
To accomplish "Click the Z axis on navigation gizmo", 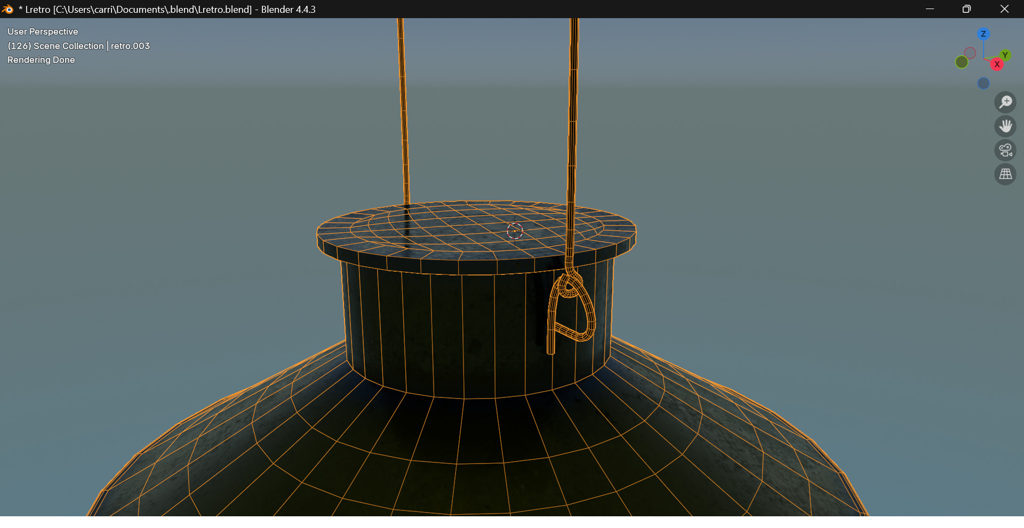I will tap(983, 34).
